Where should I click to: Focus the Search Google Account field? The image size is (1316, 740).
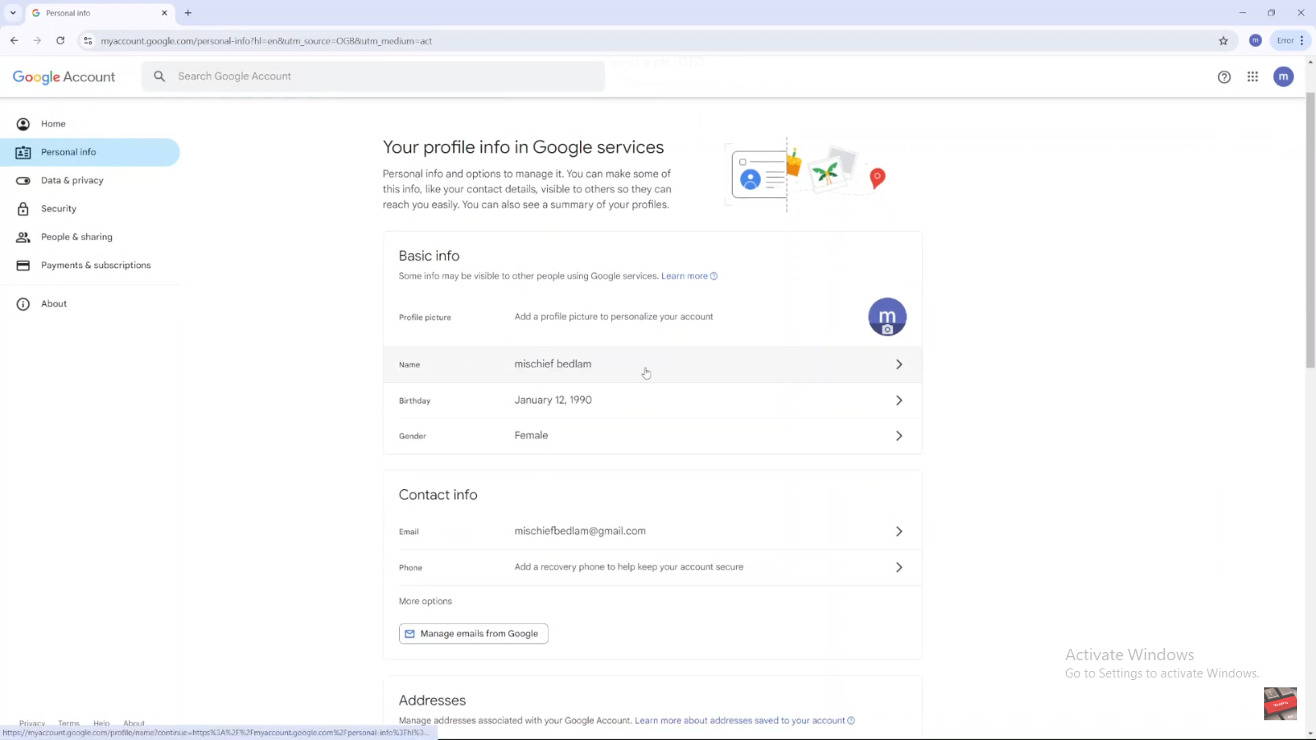pyautogui.click(x=373, y=76)
